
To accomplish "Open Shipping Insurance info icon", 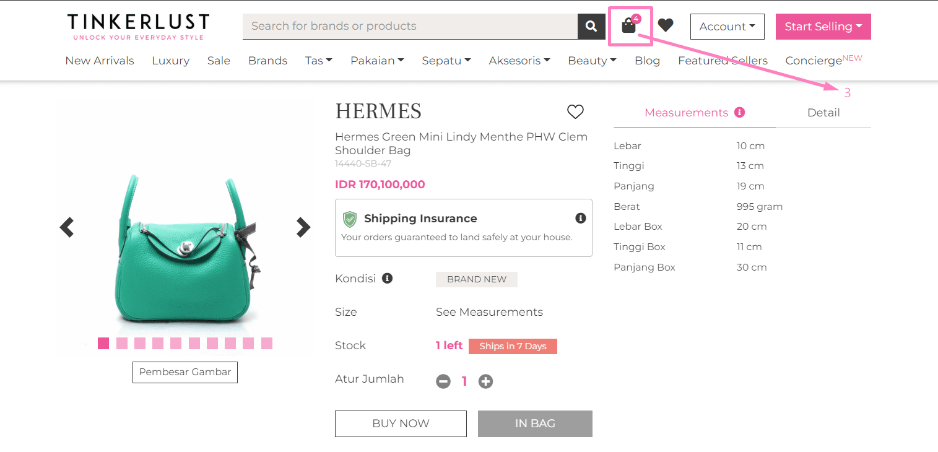I will click(x=580, y=218).
